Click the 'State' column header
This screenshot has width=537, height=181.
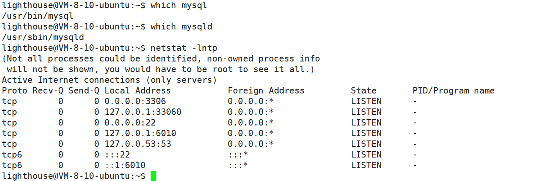(364, 90)
